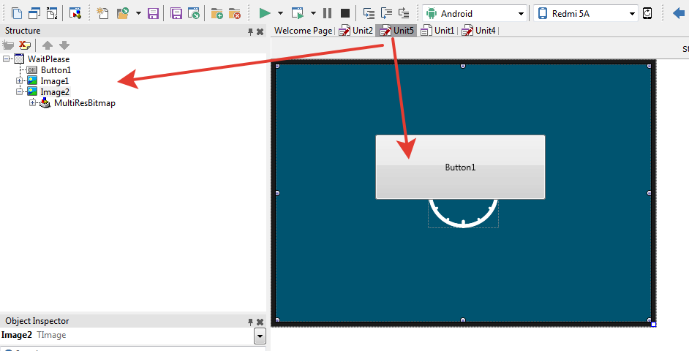689x351 pixels.
Task: Select Image2 in the Structure tree
Action: click(x=55, y=92)
